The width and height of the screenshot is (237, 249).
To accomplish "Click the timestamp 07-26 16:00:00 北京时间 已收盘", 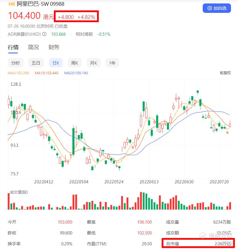I will [38, 26].
